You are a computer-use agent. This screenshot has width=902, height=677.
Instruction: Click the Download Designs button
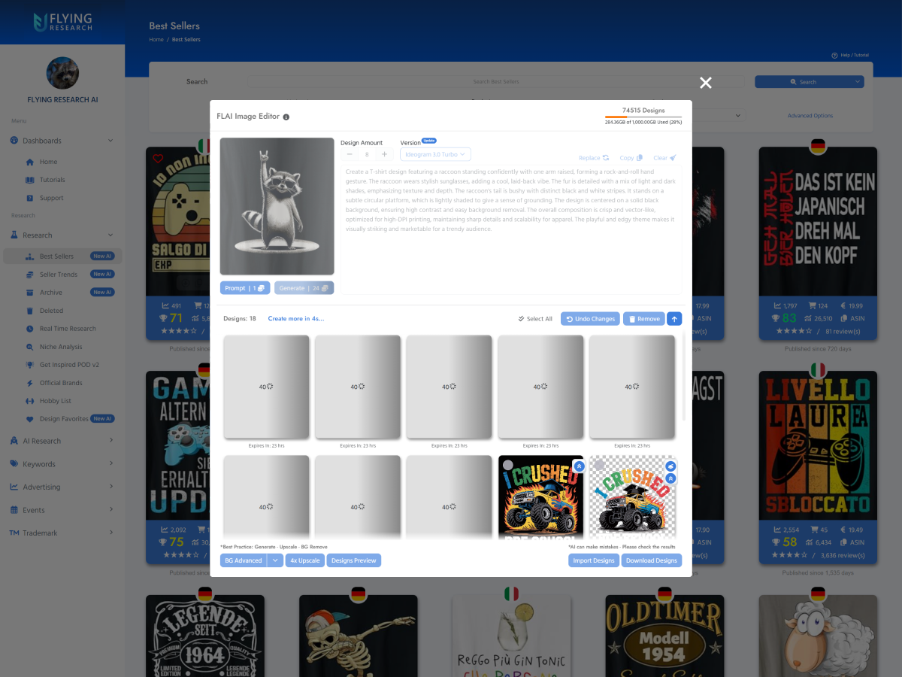tap(651, 560)
